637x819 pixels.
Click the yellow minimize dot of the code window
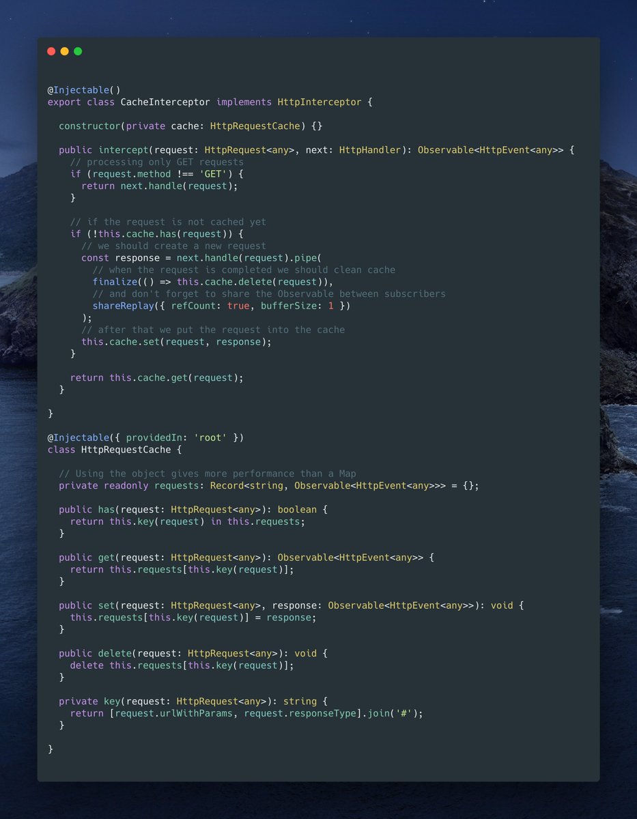(64, 51)
